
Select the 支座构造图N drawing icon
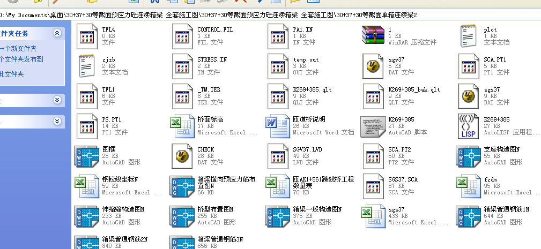[469, 156]
